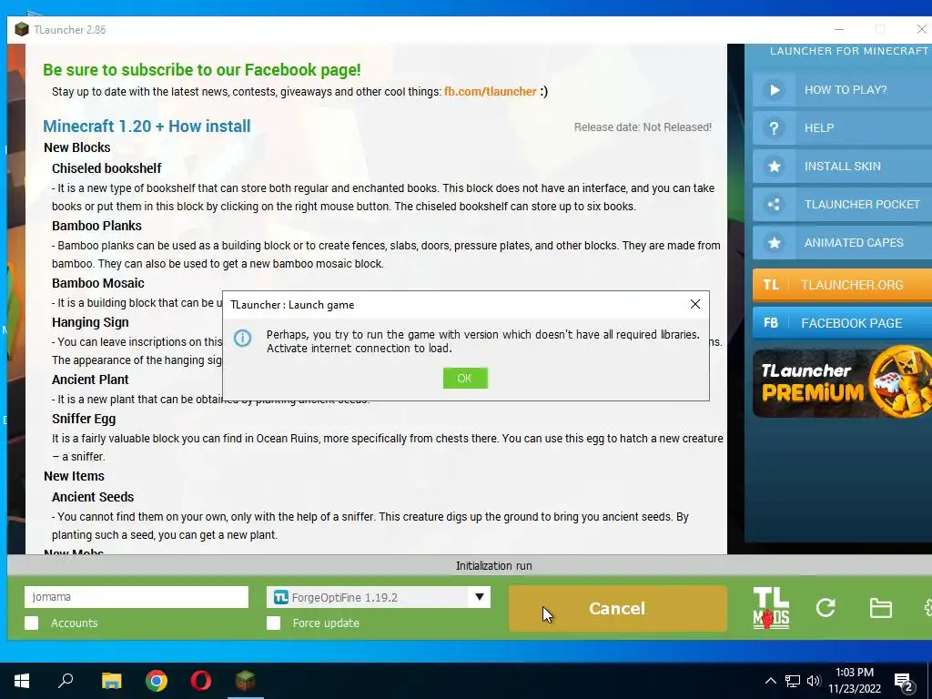The height and width of the screenshot is (699, 932).
Task: Open TLAUNCHER POCKET menu item
Action: 842,205
